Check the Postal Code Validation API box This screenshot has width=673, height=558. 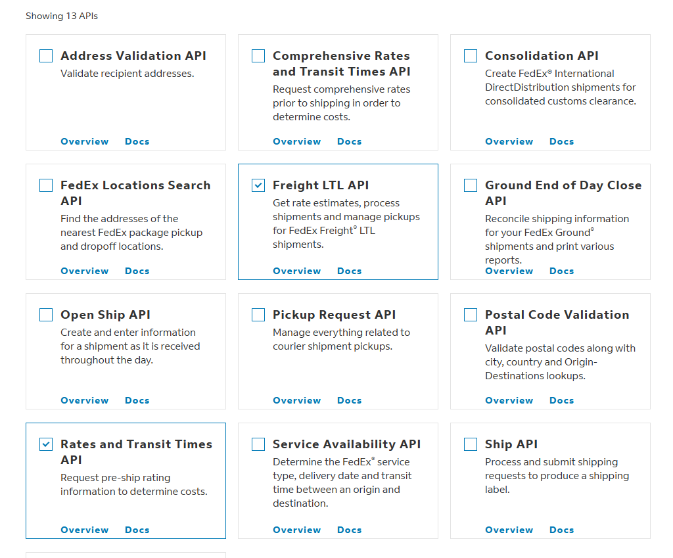pyautogui.click(x=471, y=315)
